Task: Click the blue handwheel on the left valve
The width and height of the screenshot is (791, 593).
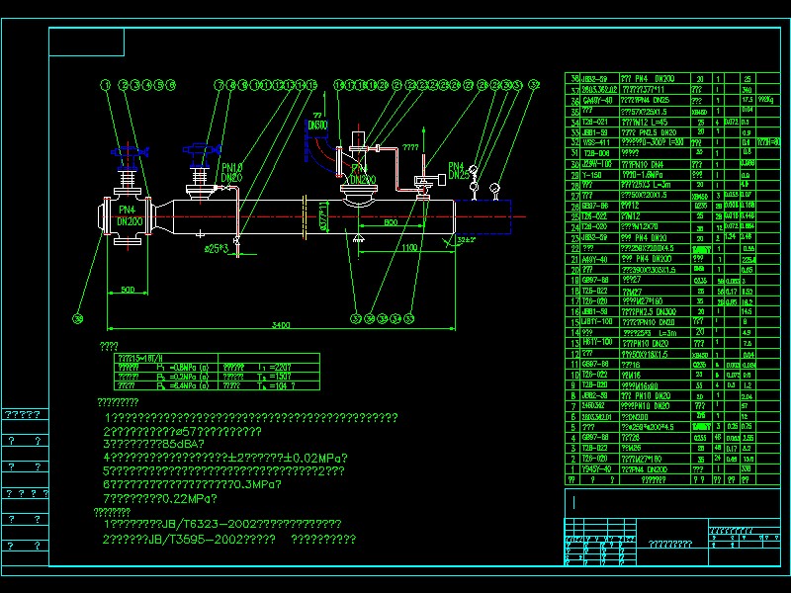Action: coord(130,152)
